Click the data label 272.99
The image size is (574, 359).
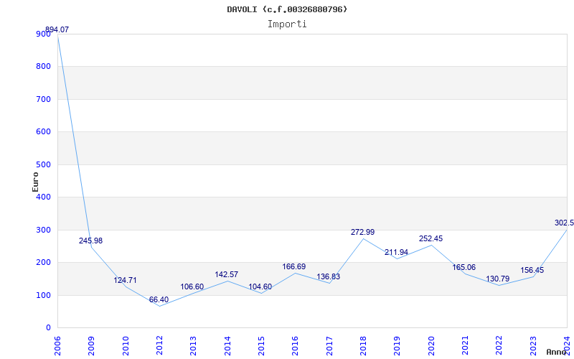[x=363, y=232]
